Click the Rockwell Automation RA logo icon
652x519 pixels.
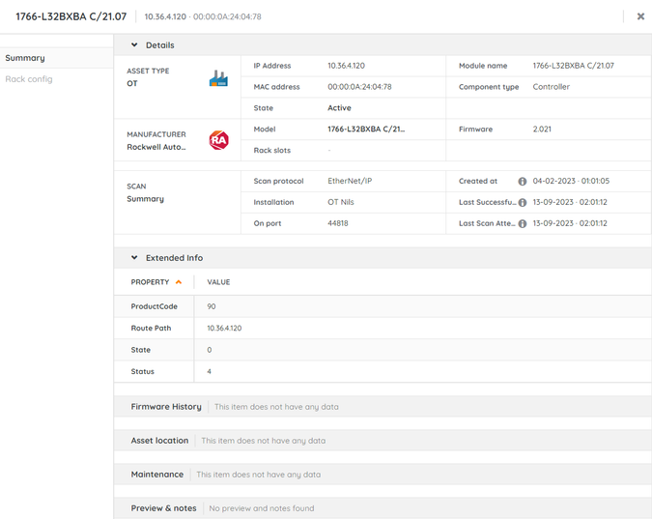point(218,141)
